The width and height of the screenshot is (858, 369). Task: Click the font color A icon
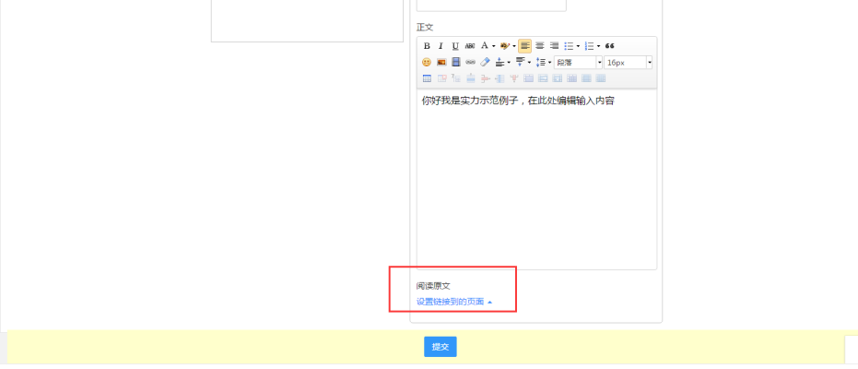pos(484,45)
